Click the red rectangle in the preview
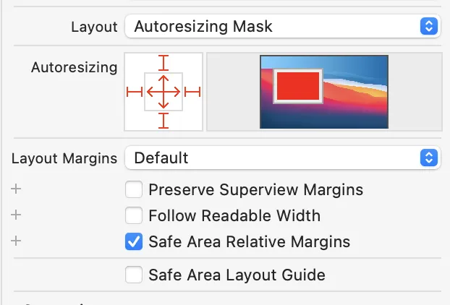 (298, 86)
